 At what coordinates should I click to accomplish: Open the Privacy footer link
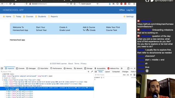click(x=83, y=63)
